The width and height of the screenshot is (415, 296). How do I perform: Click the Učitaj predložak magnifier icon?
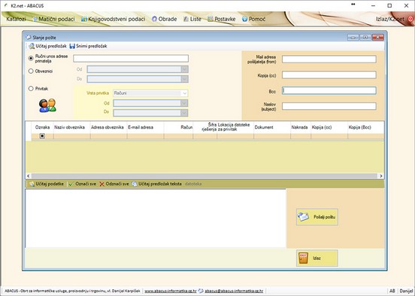pyautogui.click(x=32, y=46)
